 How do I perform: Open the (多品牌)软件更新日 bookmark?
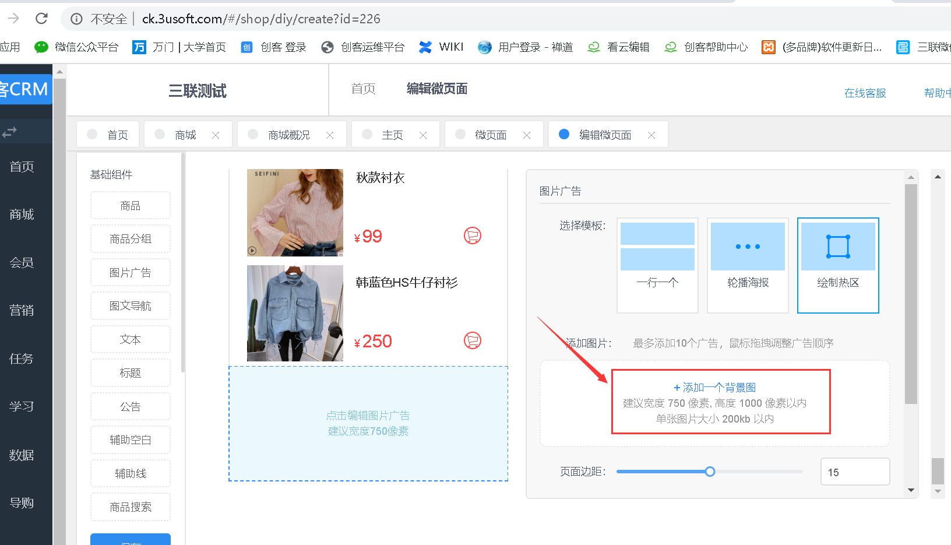(822, 47)
